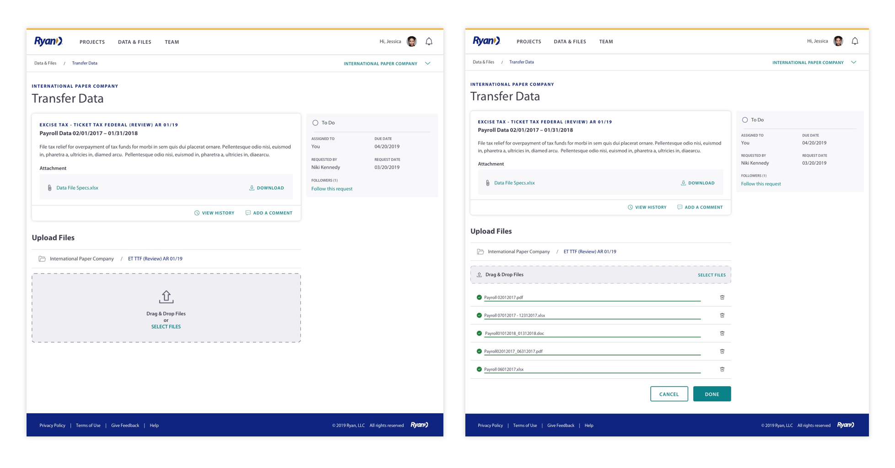Image resolution: width=895 pixels, height=468 pixels.
Task: Click ADD A COMMENT in right screen
Action: click(x=700, y=207)
